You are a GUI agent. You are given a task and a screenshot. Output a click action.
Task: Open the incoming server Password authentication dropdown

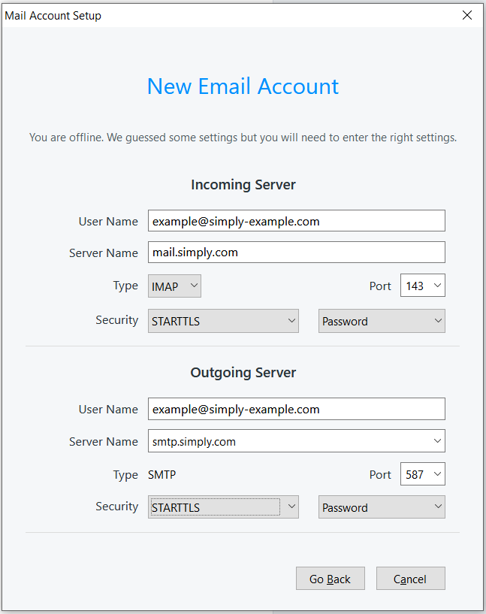[x=382, y=321]
